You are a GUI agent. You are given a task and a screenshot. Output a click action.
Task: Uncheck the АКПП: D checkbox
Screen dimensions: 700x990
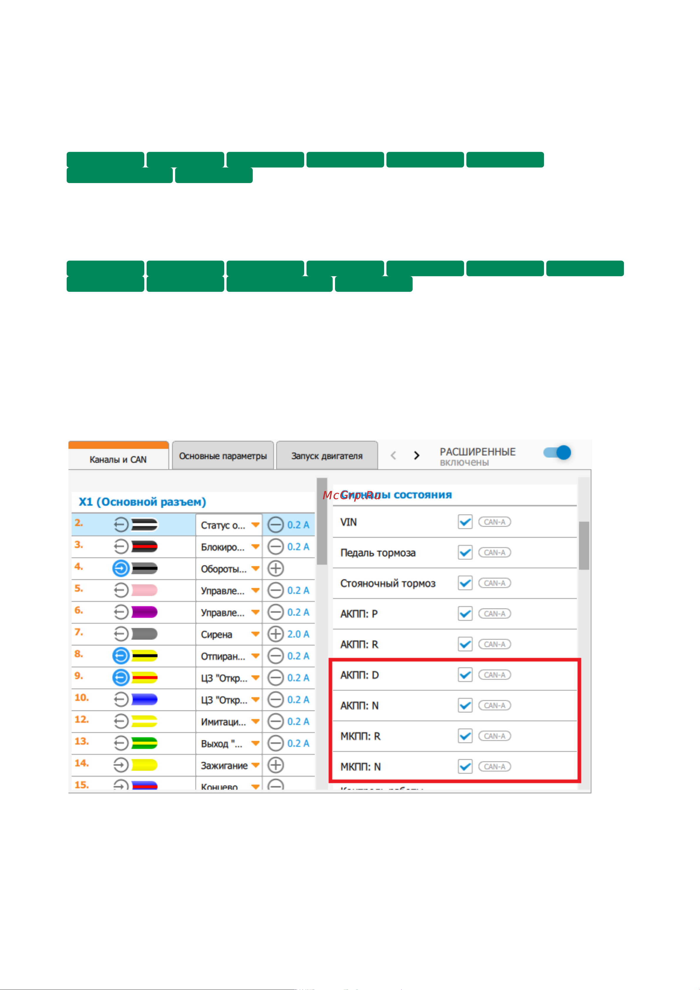coord(465,675)
